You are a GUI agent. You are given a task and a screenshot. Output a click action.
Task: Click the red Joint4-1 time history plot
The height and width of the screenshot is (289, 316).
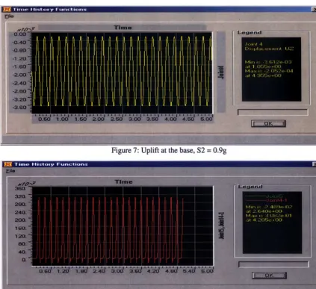pos(123,226)
